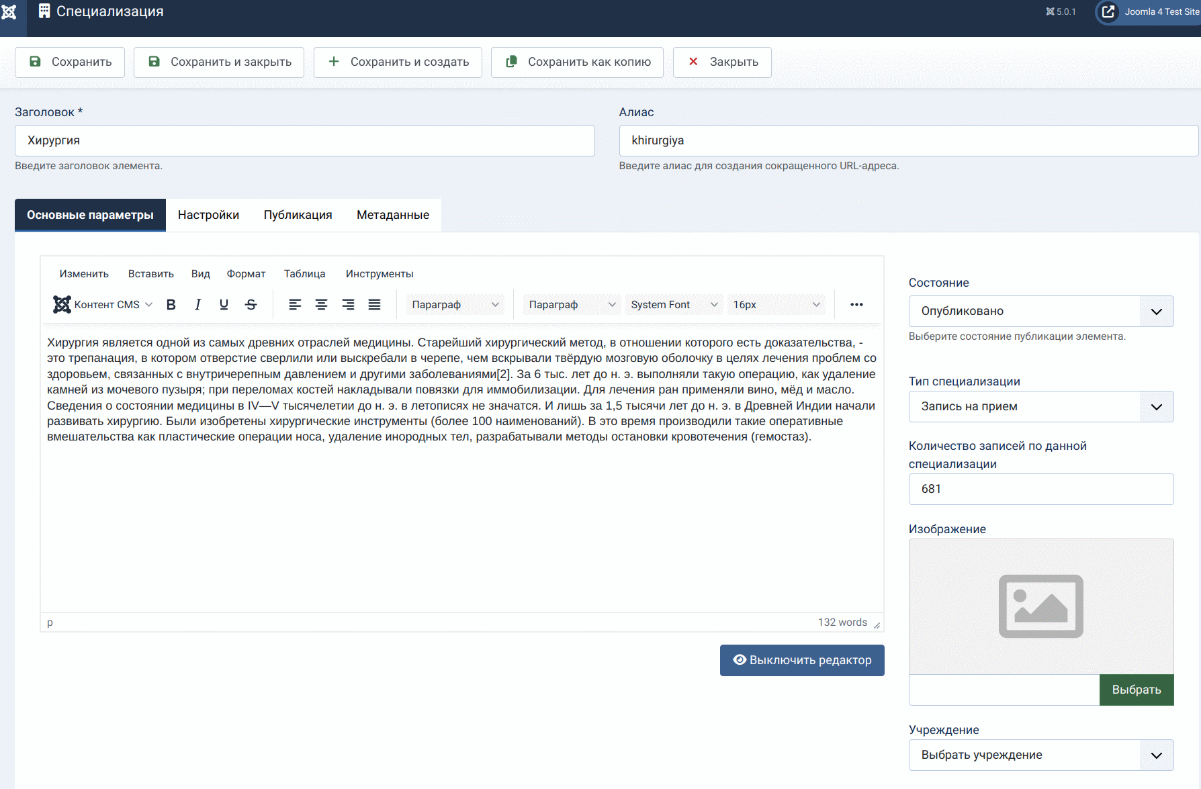Align text to the left
1201x789 pixels.
[x=295, y=305]
